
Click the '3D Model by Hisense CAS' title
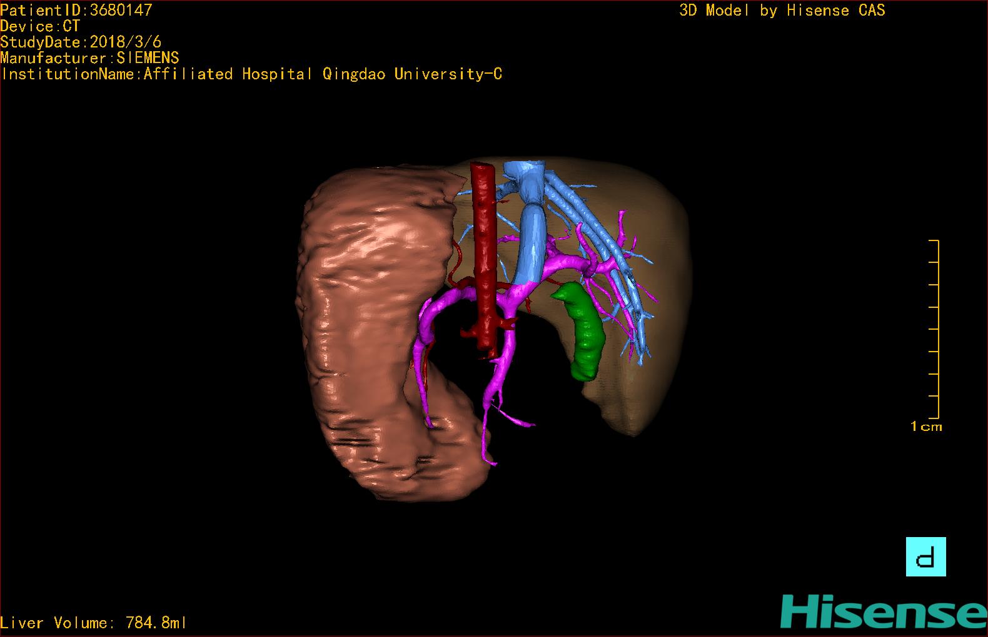coord(782,11)
